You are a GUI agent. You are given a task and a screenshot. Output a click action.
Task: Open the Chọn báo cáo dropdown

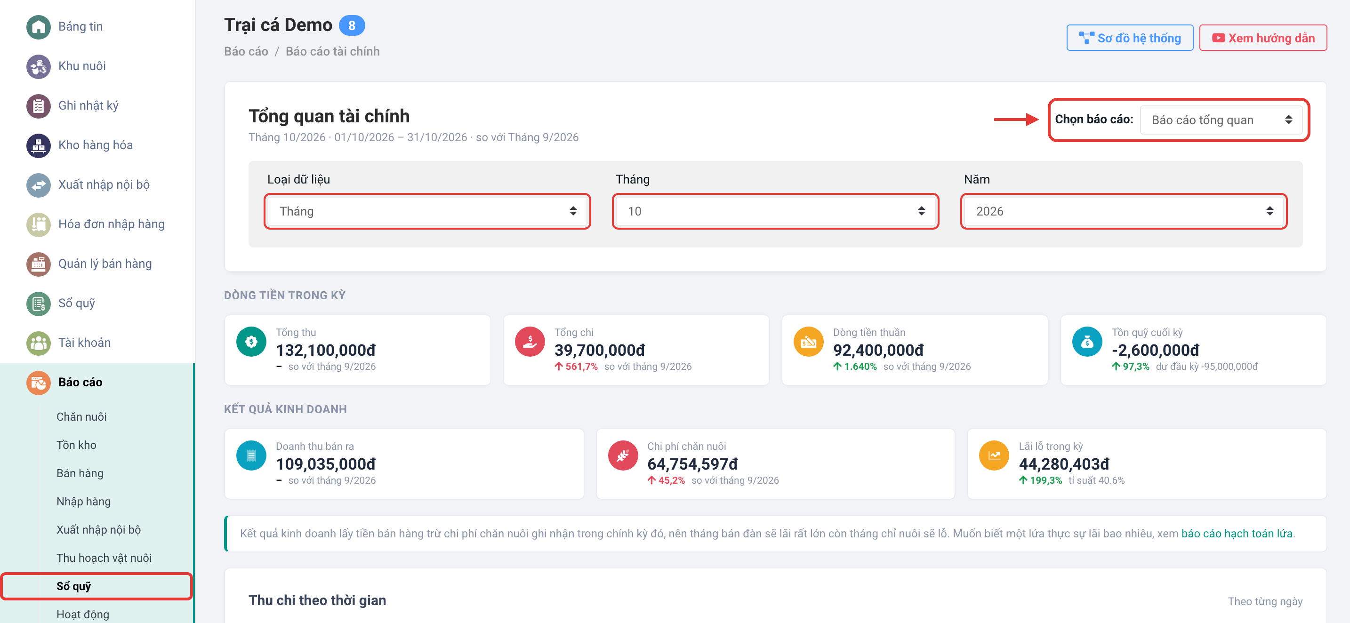click(x=1221, y=120)
